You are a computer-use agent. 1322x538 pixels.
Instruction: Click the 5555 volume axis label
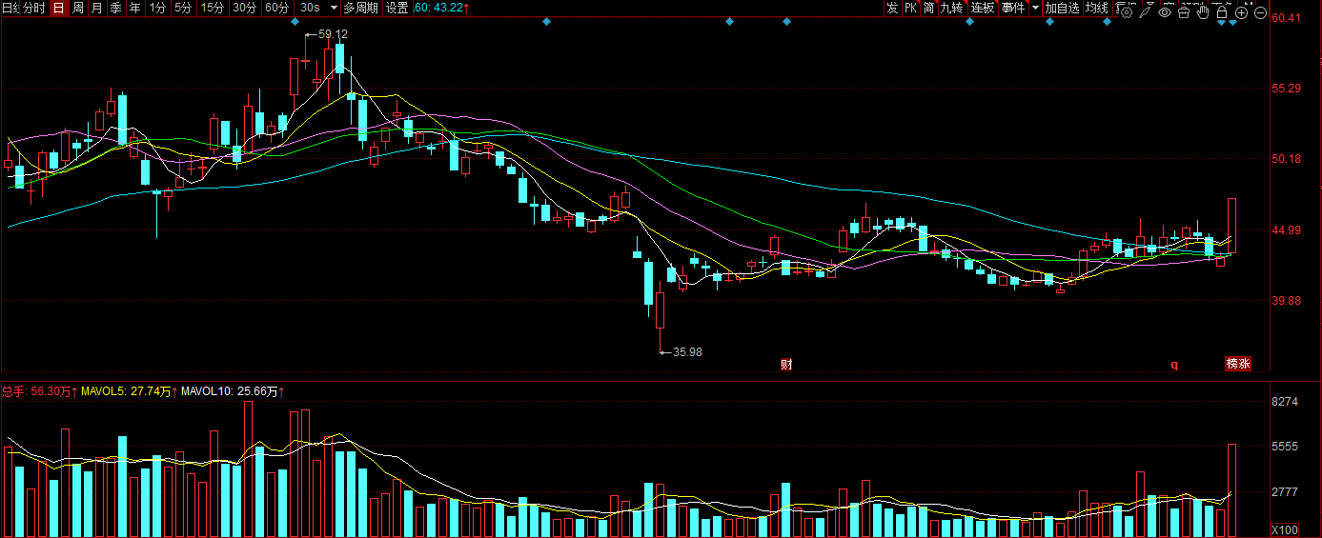(x=1285, y=447)
